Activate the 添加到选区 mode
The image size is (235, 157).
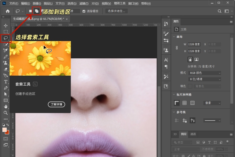pos(36,11)
